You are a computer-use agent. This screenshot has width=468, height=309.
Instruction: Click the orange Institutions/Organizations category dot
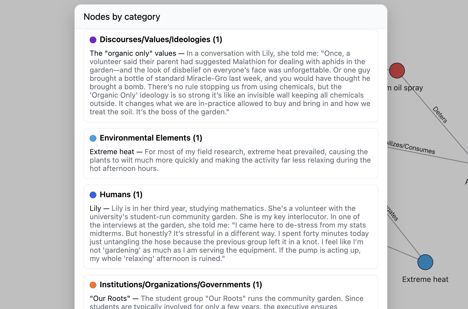[x=93, y=285]
